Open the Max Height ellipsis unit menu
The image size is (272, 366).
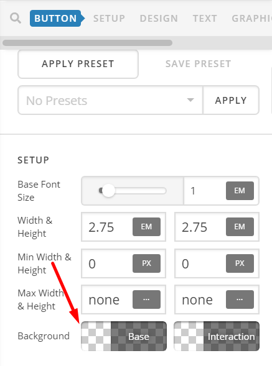click(x=240, y=300)
